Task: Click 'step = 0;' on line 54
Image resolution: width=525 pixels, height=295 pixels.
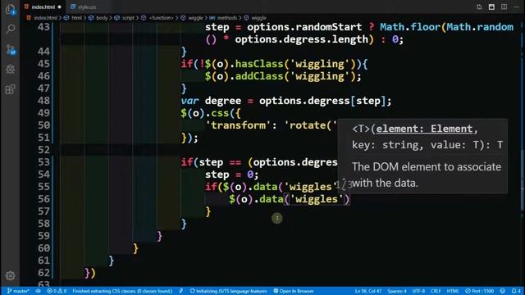Action: click(231, 175)
